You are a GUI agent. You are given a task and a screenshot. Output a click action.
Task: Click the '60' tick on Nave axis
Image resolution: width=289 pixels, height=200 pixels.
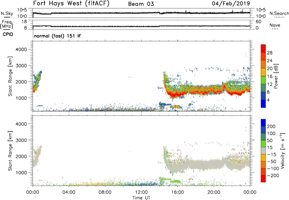point(258,22)
